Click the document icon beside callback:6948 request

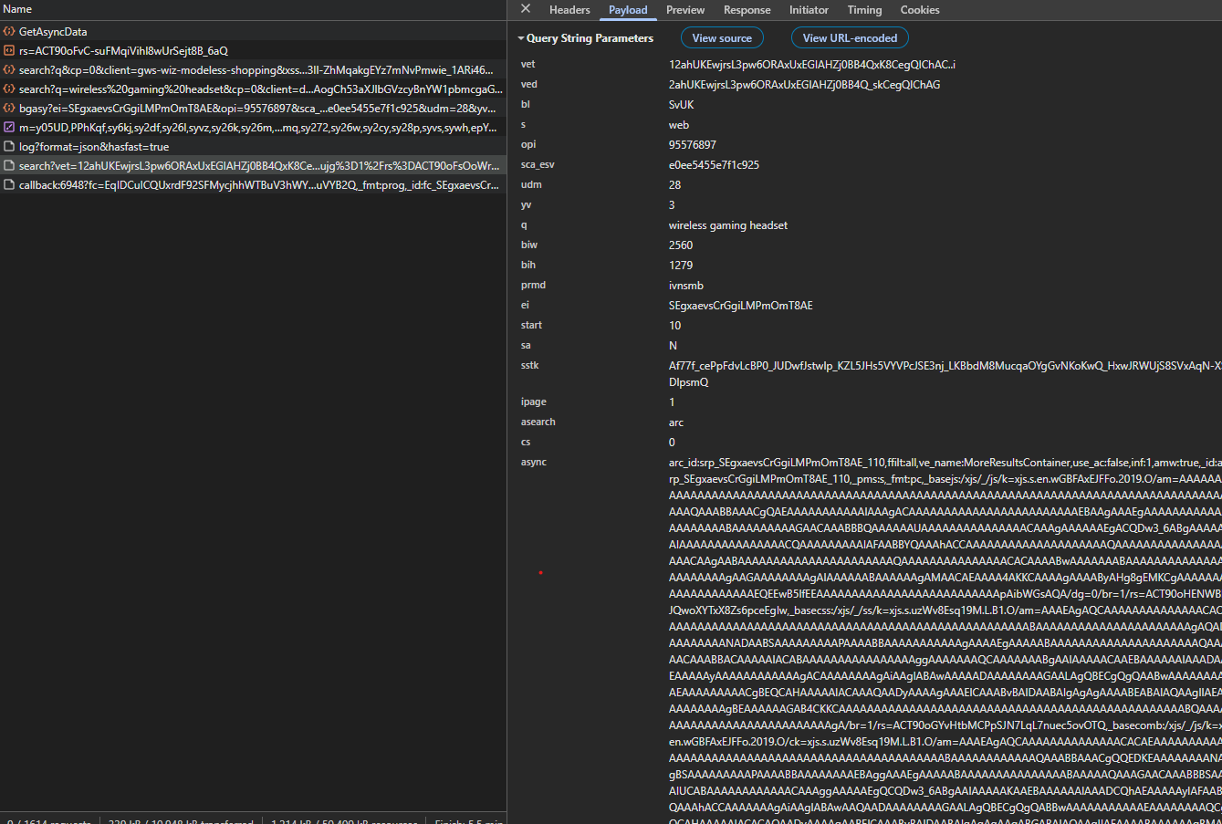click(10, 184)
